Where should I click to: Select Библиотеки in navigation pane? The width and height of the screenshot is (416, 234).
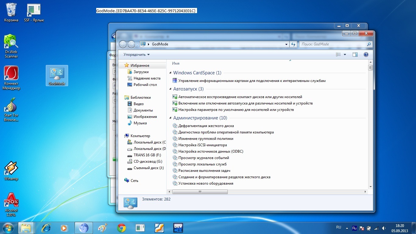(x=140, y=97)
